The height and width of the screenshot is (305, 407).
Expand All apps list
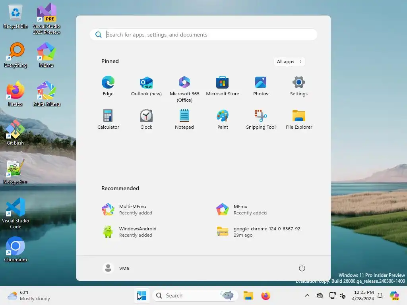(x=289, y=62)
